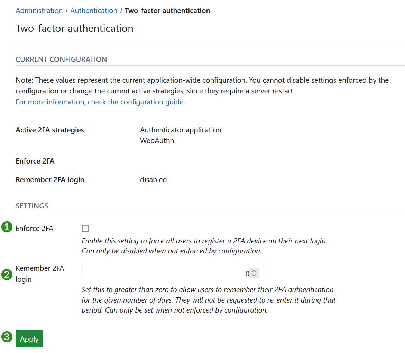Click the Apply button to save settings
This screenshot has width=405, height=353.
click(x=29, y=338)
